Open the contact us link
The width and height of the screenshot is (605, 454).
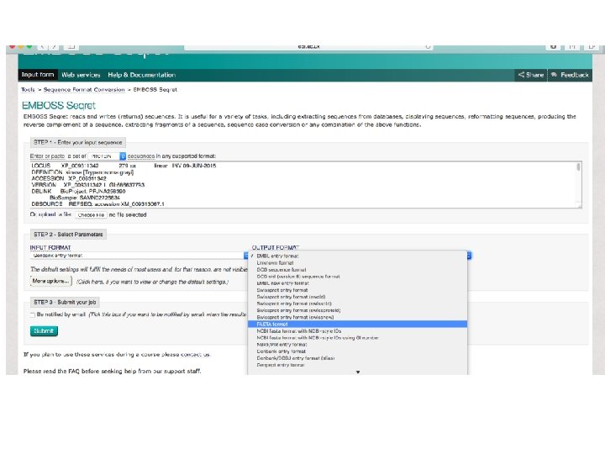(195, 355)
